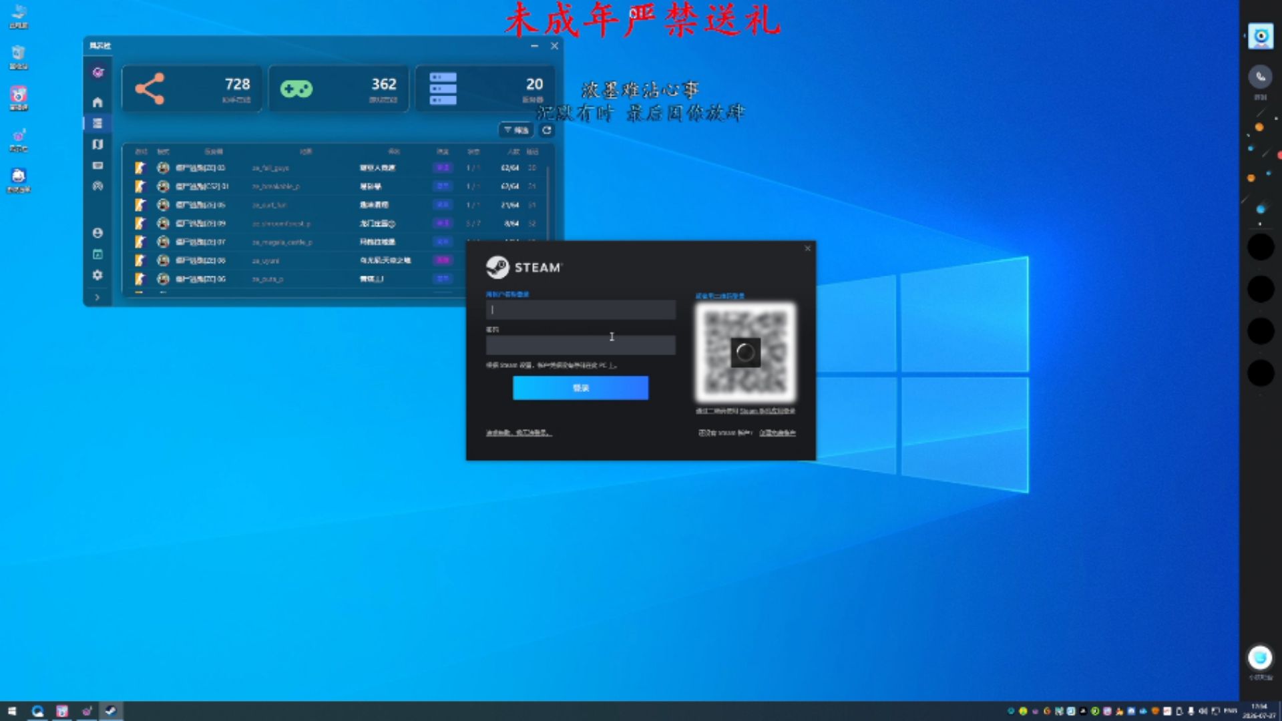Screen dimensions: 1282x721
Task: Open the help link at bottom-left of Steam login
Action: coord(519,433)
